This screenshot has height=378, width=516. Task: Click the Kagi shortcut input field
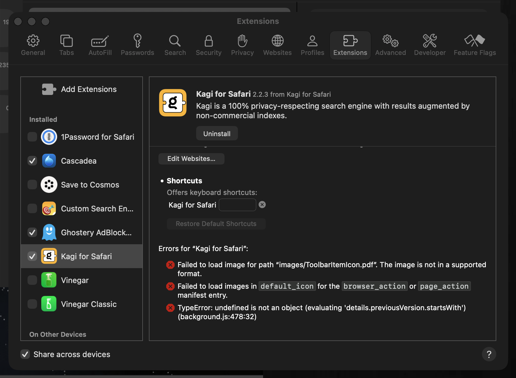(x=237, y=205)
